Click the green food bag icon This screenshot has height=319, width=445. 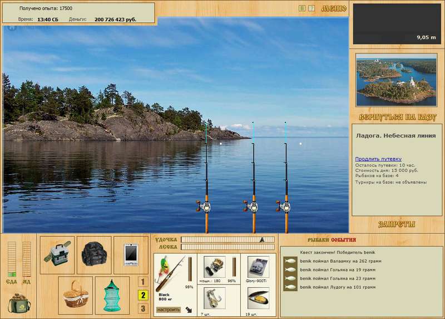tap(19, 303)
